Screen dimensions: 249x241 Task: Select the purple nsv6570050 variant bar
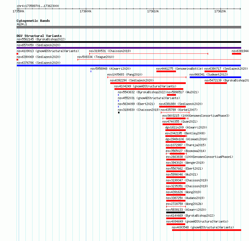point(129,48)
